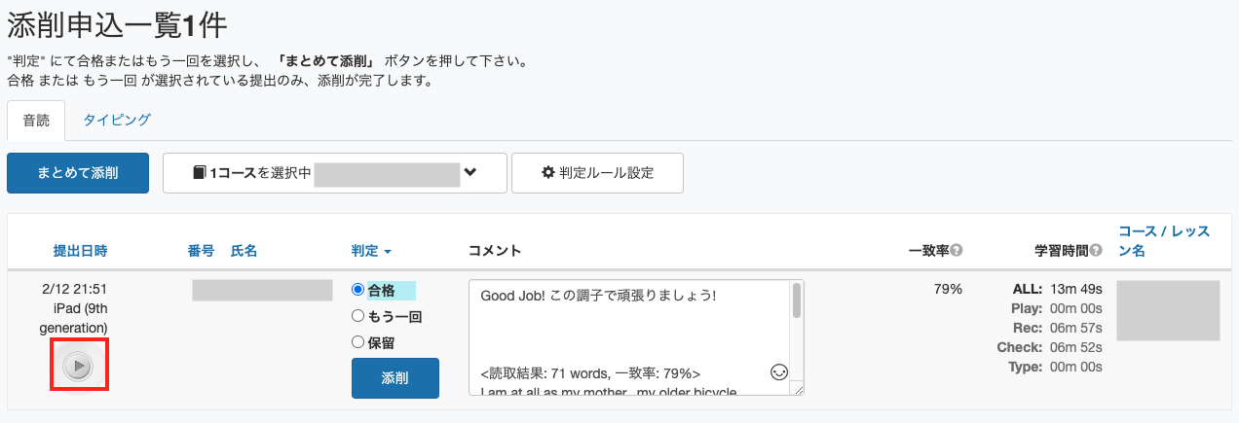1239x423 pixels.
Task: Select the 合格 radio button
Action: pyautogui.click(x=357, y=290)
